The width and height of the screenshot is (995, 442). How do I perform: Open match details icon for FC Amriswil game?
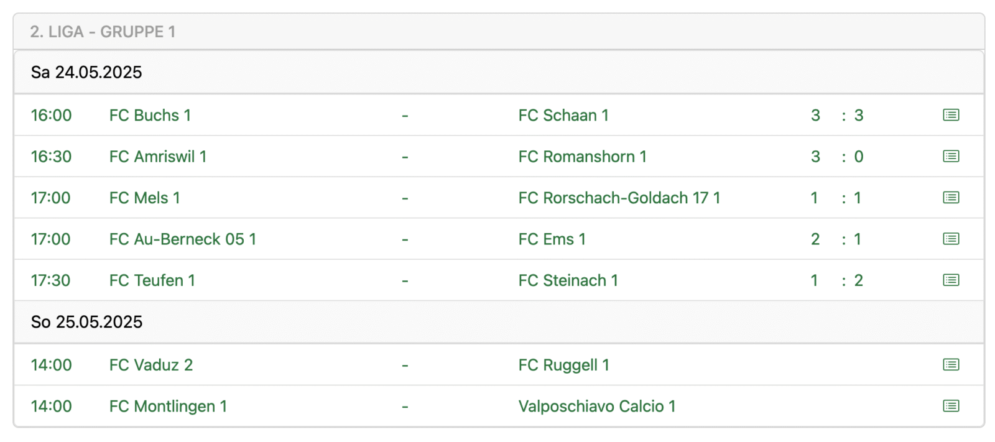coord(951,156)
